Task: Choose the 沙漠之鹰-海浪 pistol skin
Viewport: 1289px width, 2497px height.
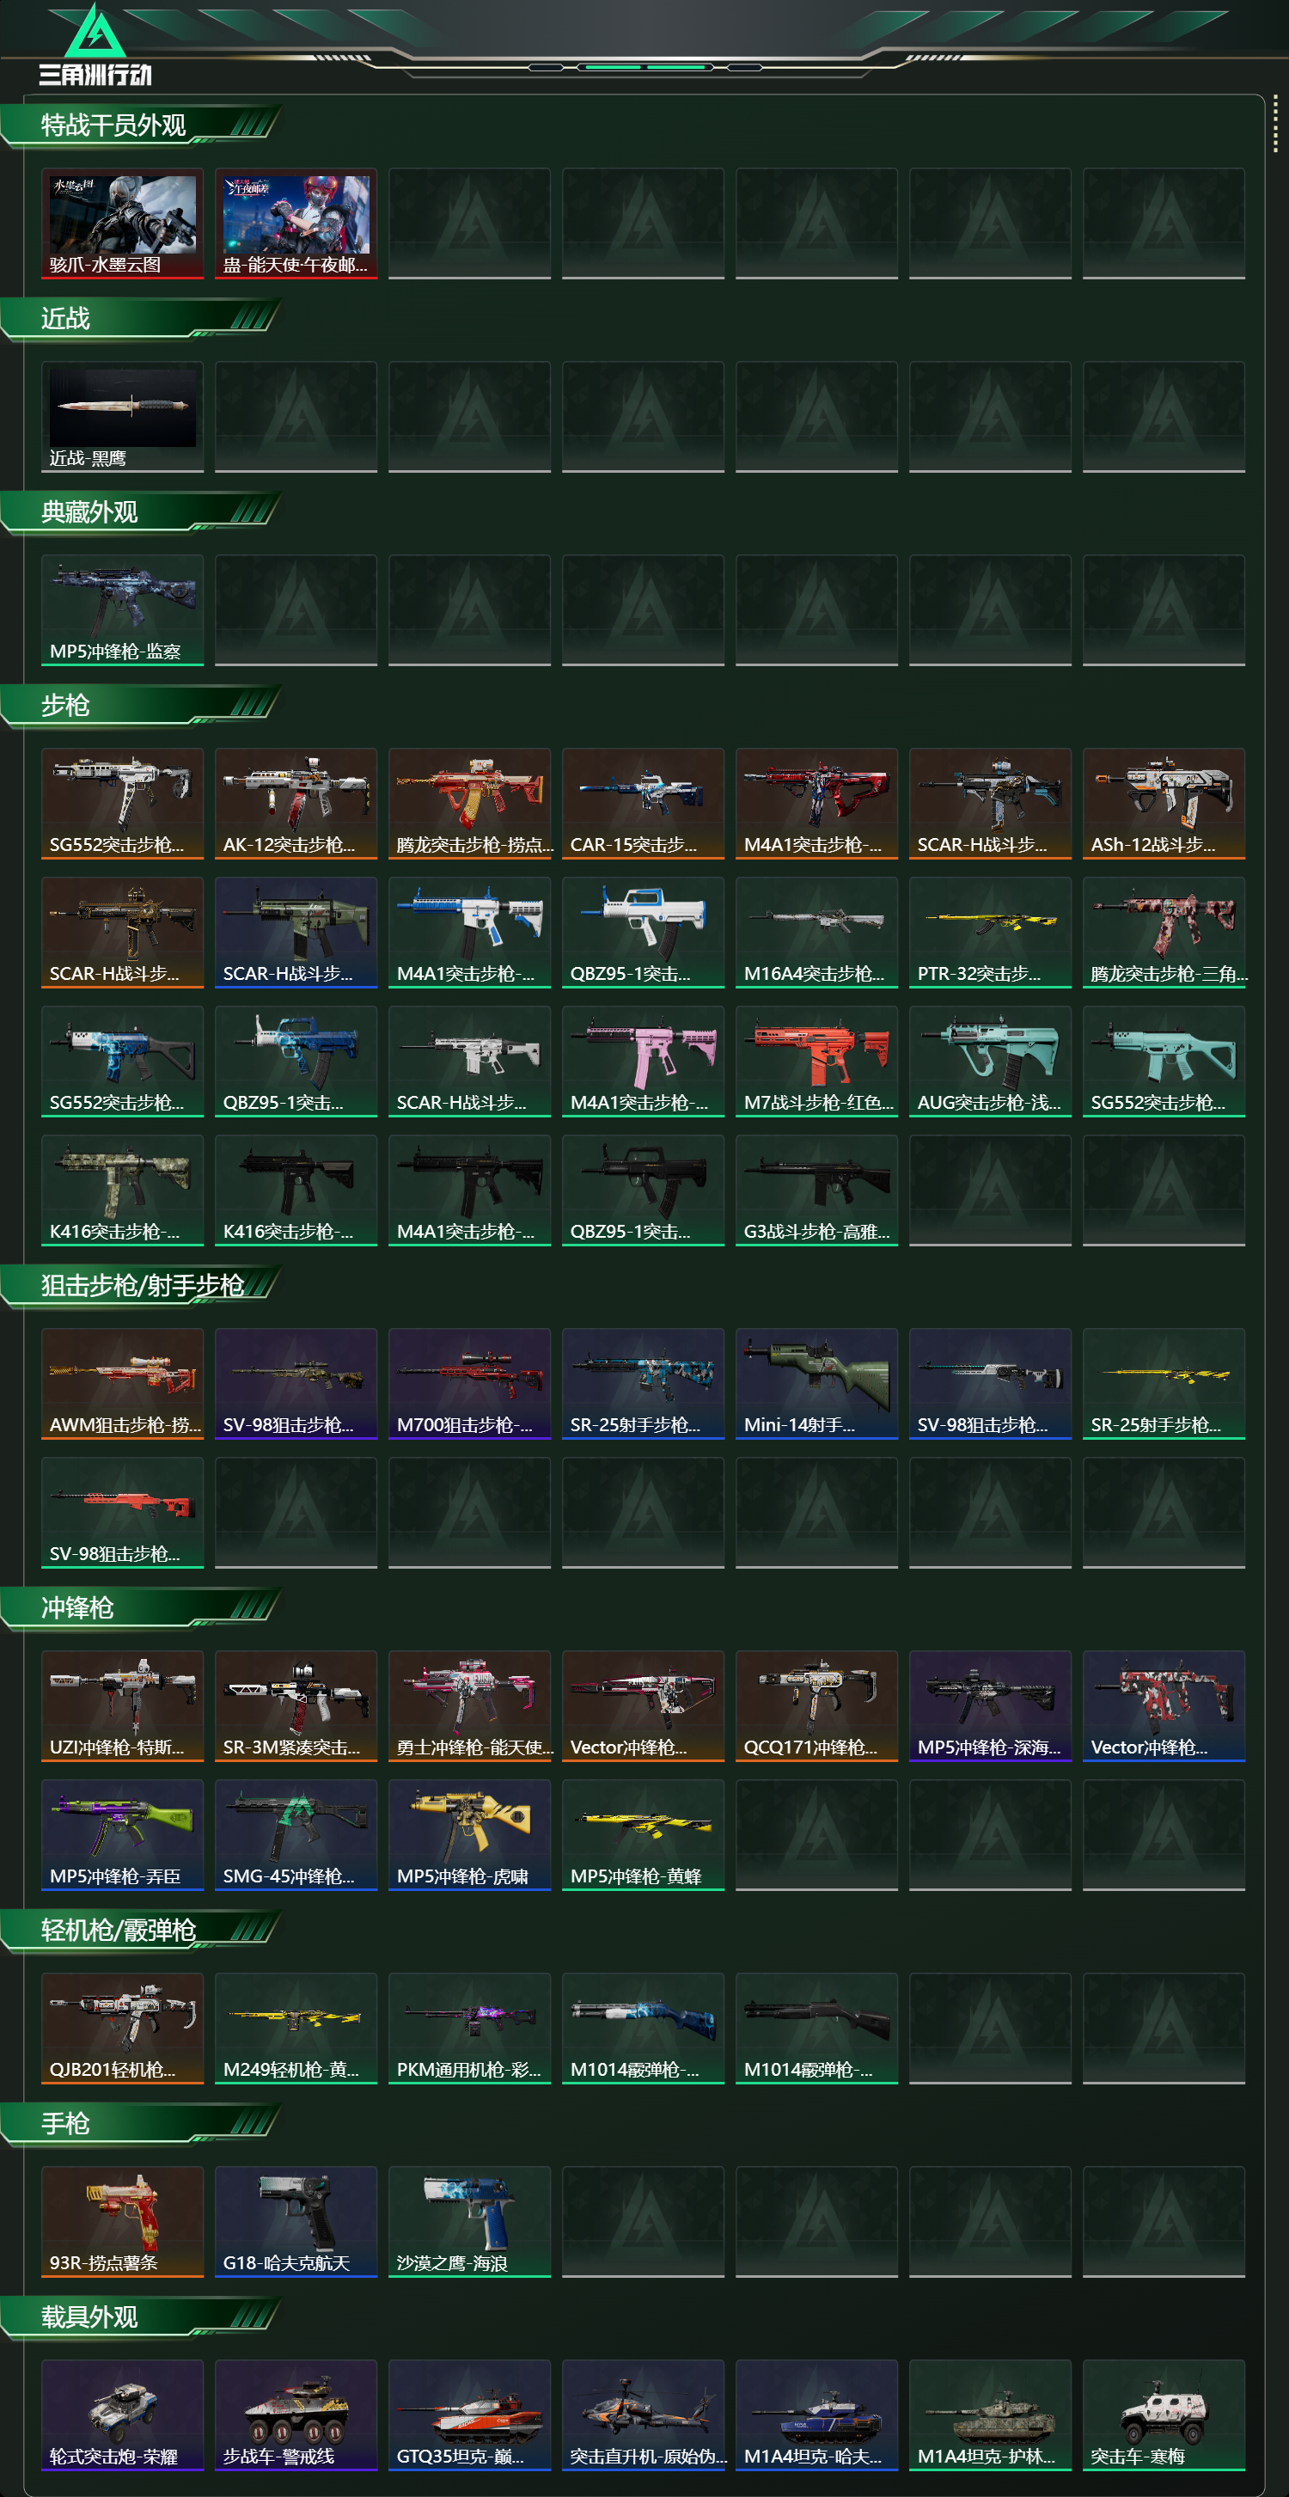Action: [469, 2222]
